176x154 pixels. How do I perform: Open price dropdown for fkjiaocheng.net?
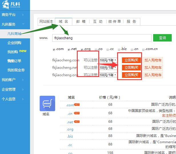click(x=108, y=68)
